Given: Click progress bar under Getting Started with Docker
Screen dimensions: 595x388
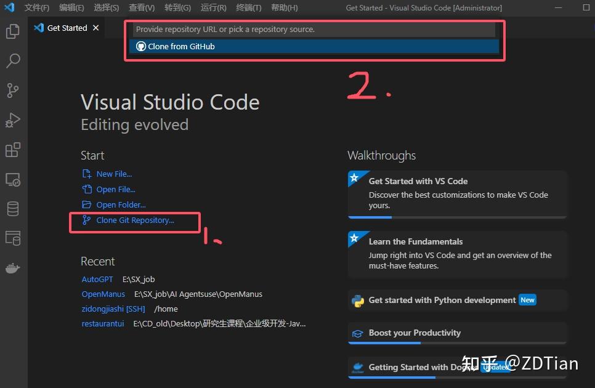Looking at the screenshot, I should click(x=457, y=378).
